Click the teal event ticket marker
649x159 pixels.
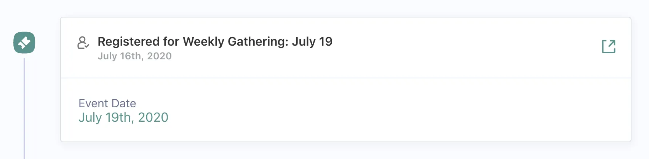tap(24, 43)
